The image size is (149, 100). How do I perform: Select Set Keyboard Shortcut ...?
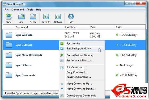(x=82, y=61)
